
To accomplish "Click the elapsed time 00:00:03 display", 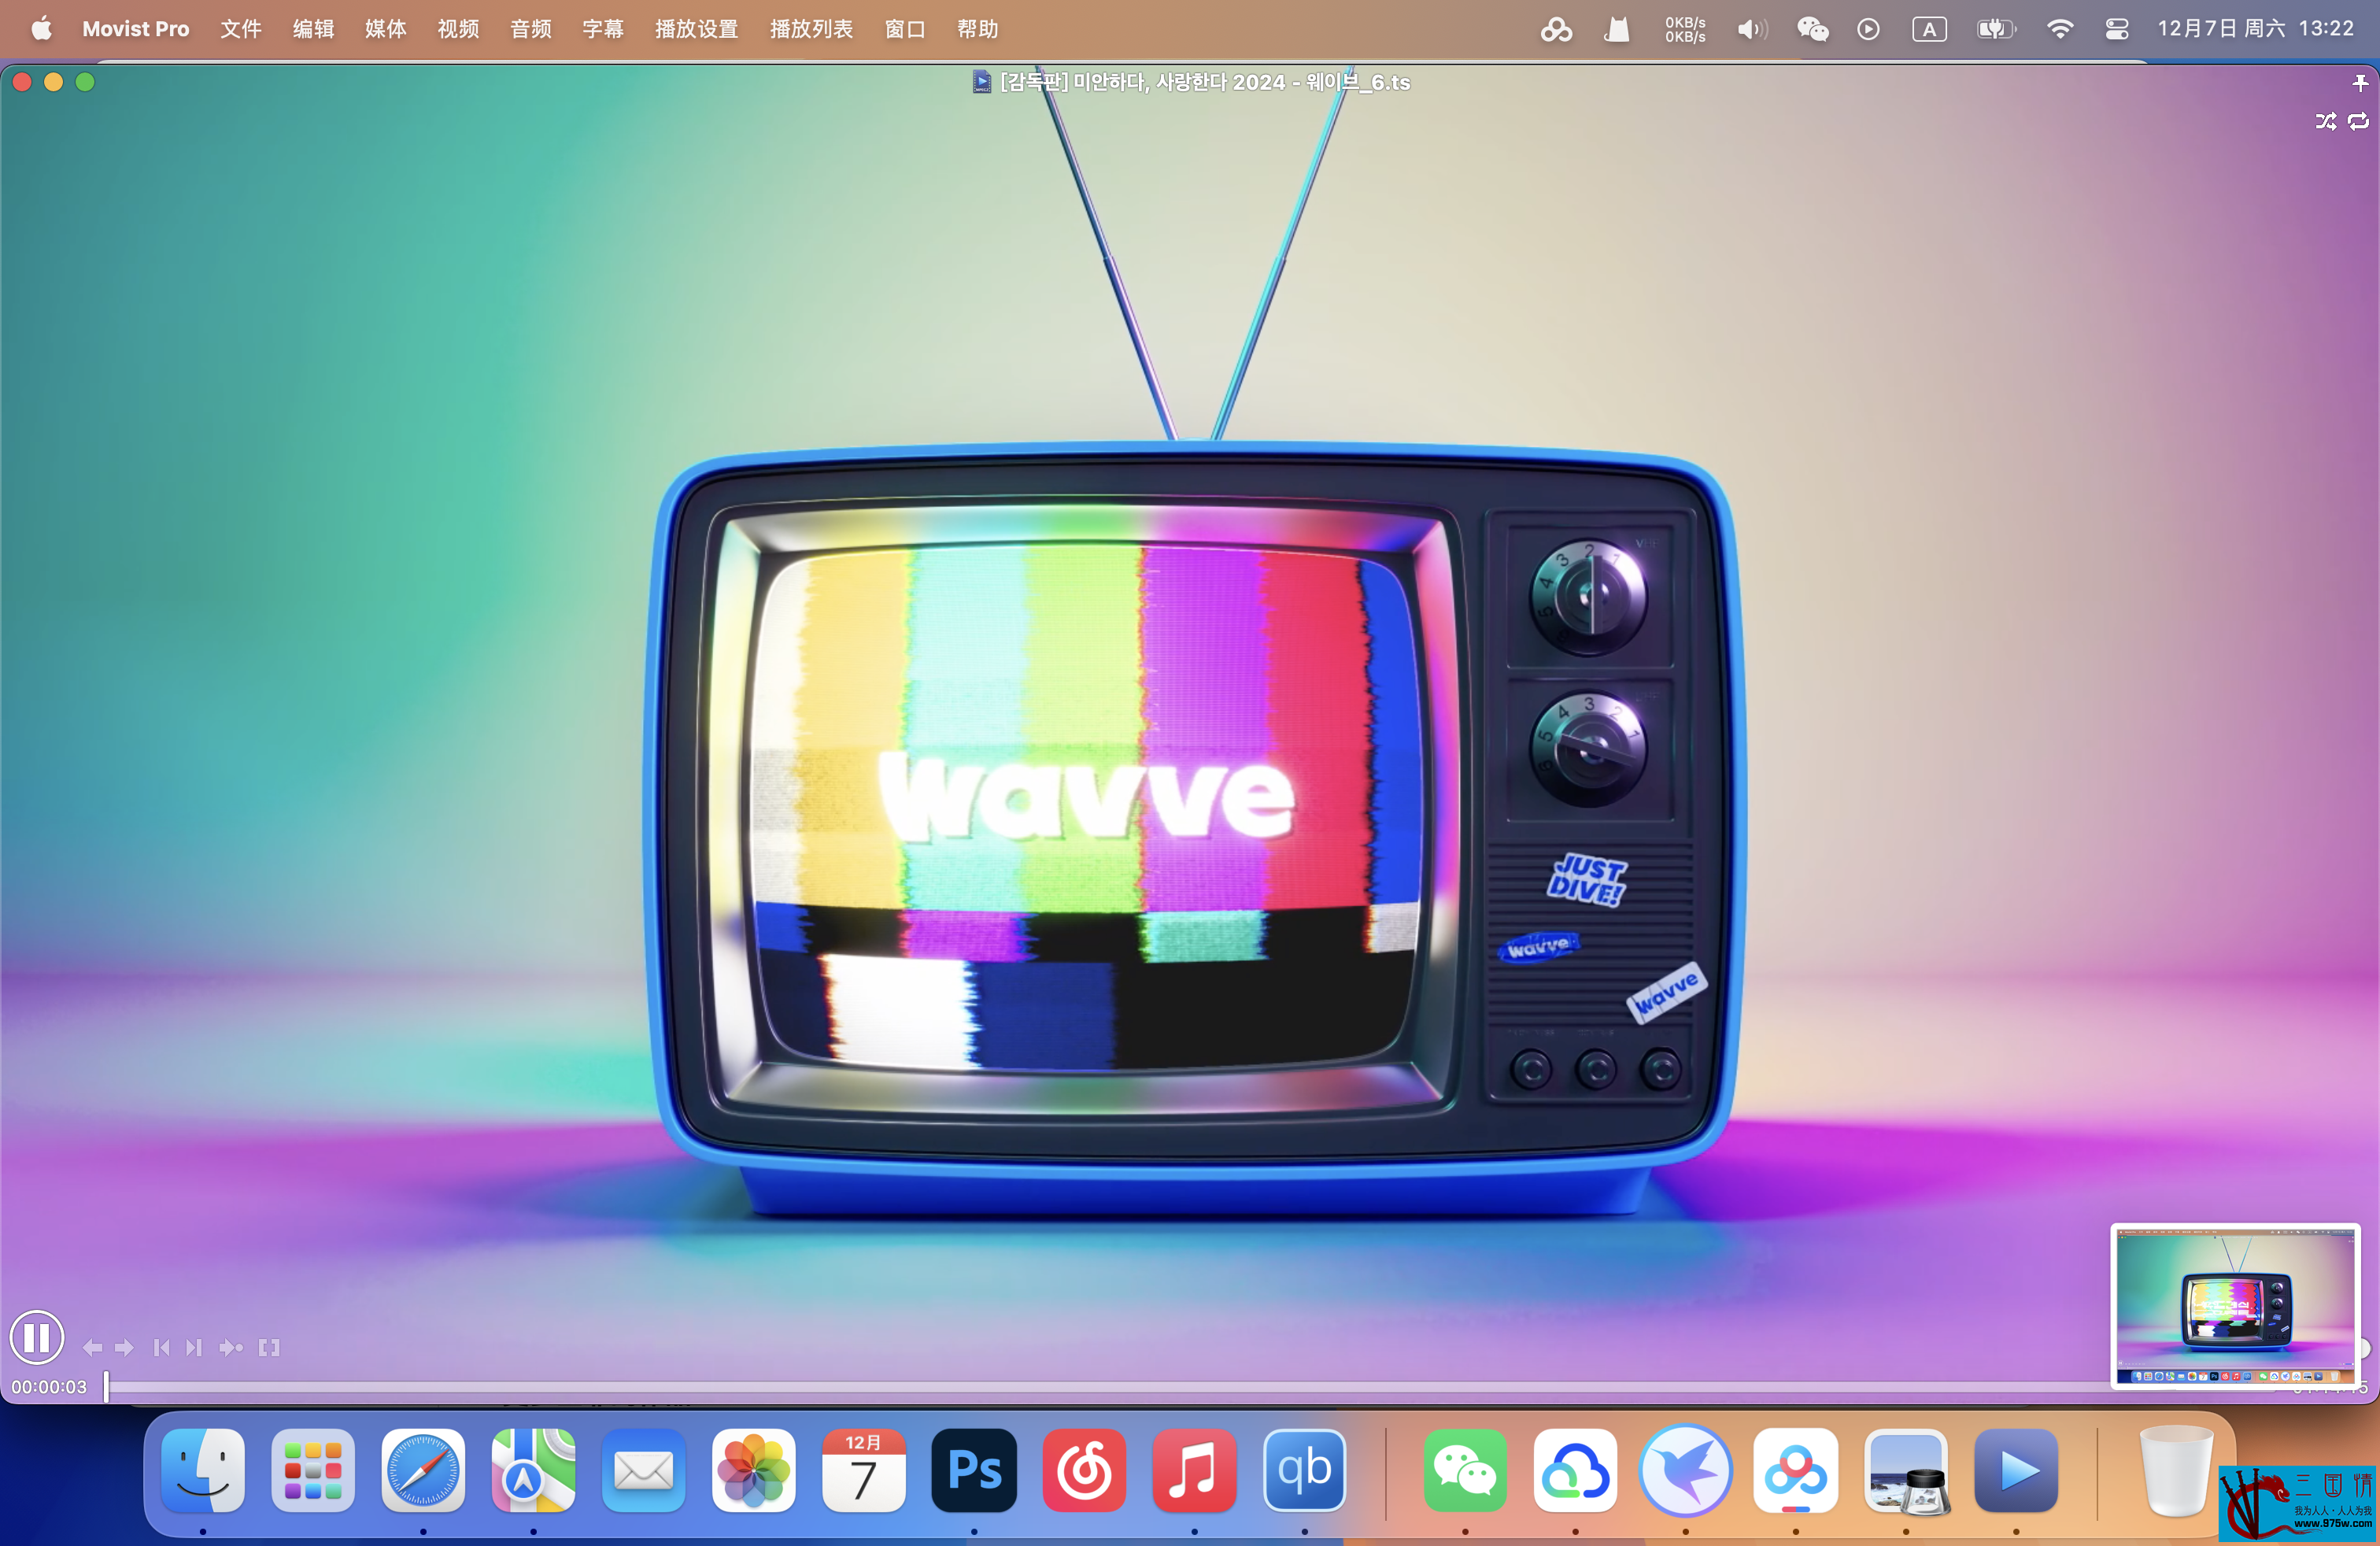I will [49, 1387].
